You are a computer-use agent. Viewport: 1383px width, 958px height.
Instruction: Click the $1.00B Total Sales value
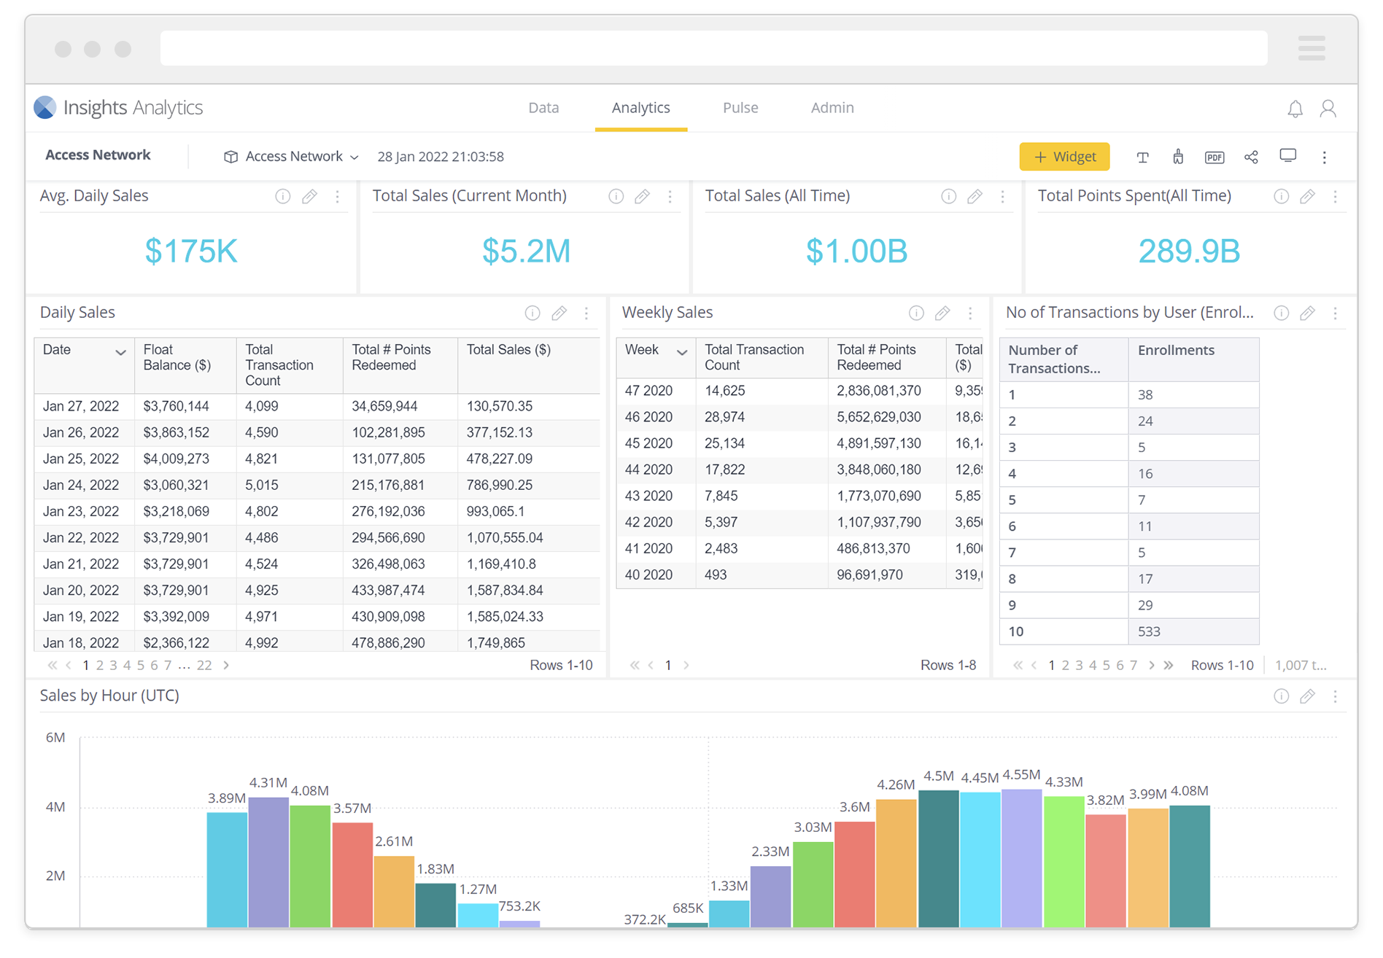[x=856, y=251]
